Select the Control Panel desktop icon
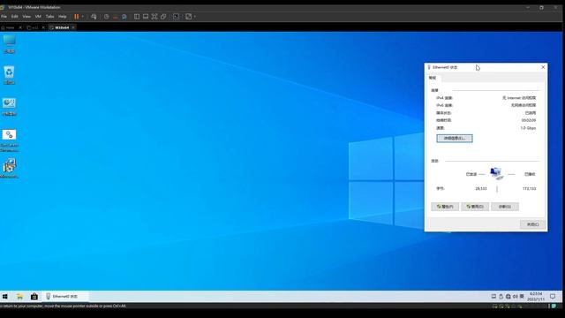 (x=10, y=107)
